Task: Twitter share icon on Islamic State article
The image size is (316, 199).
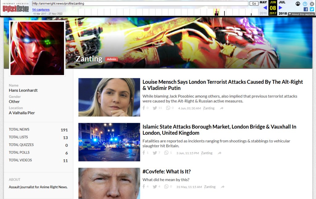Action: (155, 153)
